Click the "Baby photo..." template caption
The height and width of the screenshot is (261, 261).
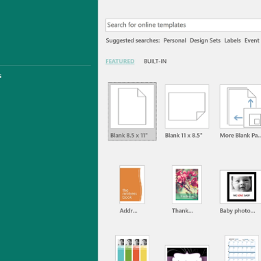pos(237,211)
